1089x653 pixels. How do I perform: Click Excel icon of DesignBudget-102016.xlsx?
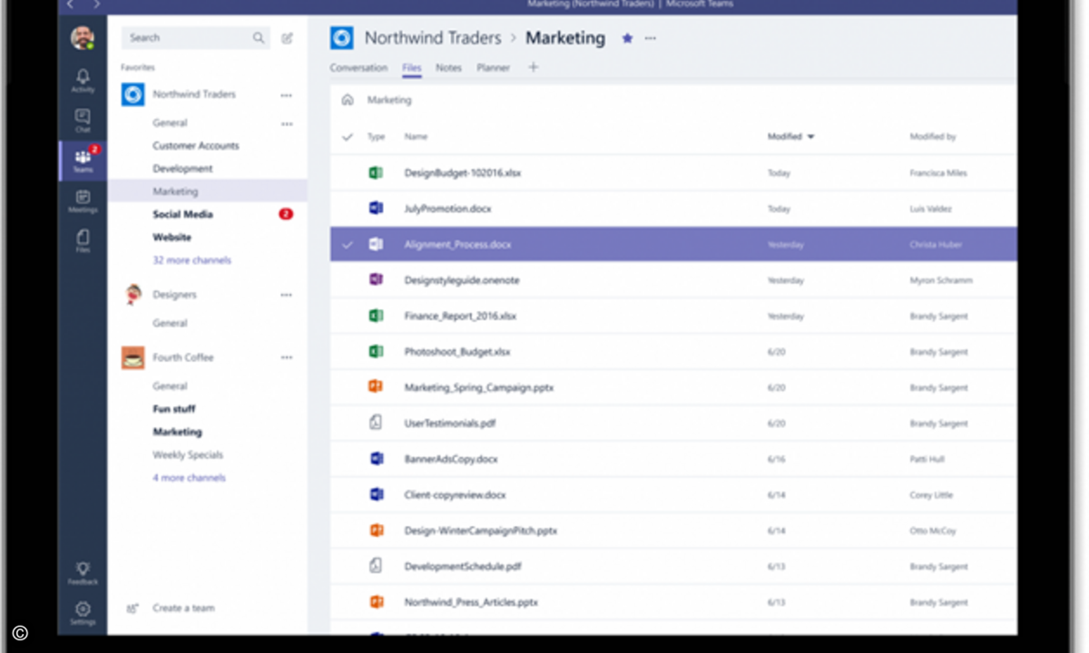[376, 172]
